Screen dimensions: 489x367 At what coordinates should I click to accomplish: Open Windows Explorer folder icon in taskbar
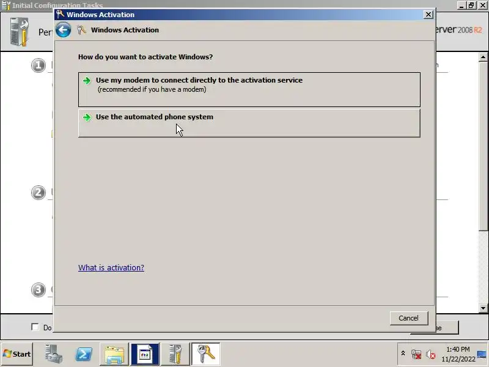point(114,354)
